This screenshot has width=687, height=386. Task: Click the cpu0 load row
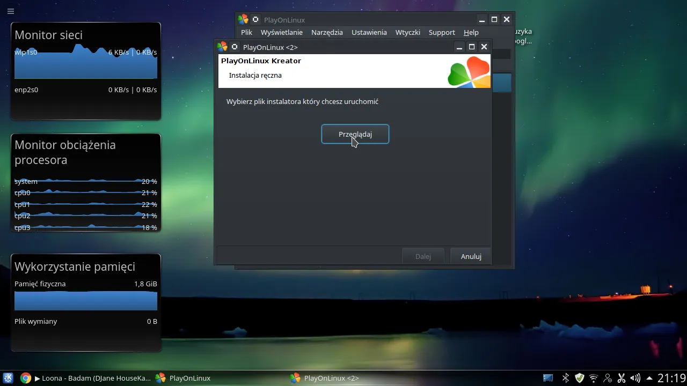(86, 192)
